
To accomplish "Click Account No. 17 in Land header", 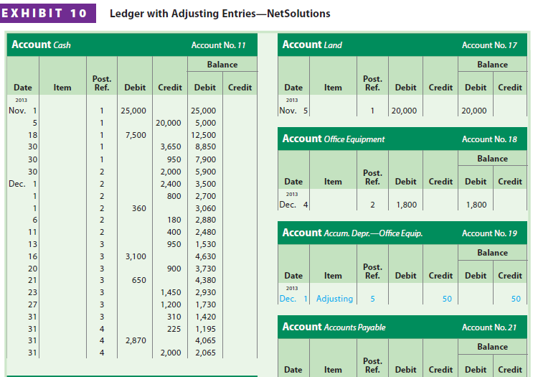I will tap(489, 45).
